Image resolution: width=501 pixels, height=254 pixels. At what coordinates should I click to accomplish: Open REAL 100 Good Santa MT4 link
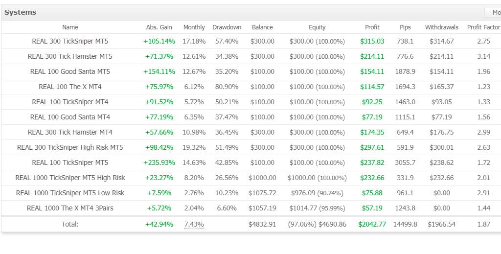70,117
